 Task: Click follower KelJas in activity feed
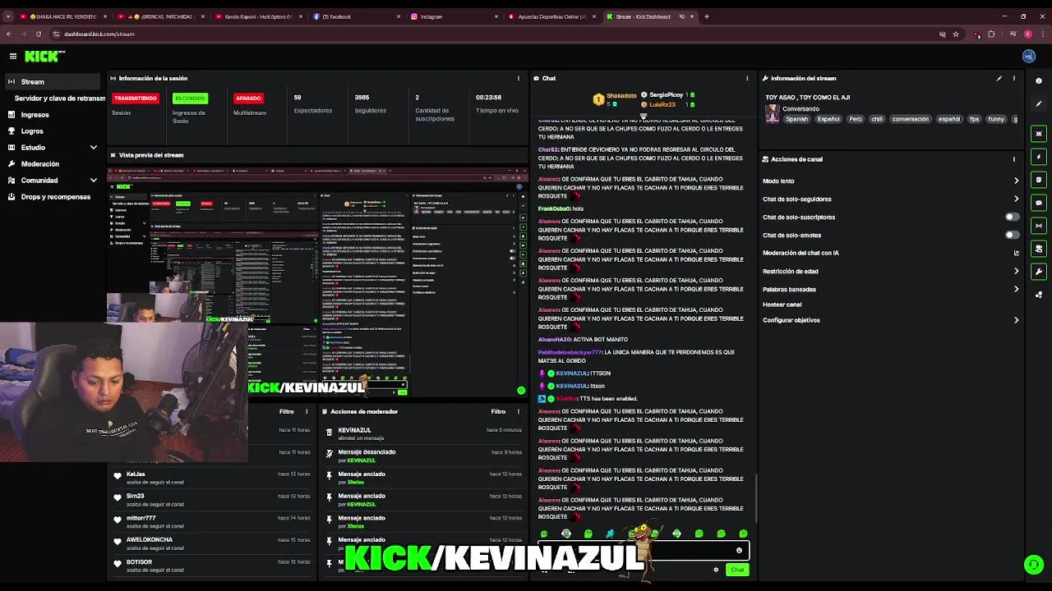coord(136,474)
